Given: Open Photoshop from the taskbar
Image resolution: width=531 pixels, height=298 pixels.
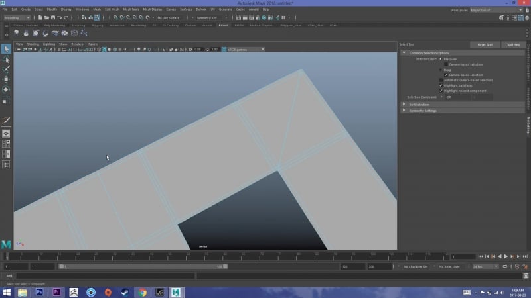Looking at the screenshot, I should point(39,292).
